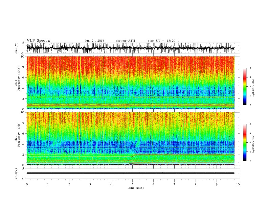
Task: Click the "Time (min)" axis label
Action: coord(135,188)
